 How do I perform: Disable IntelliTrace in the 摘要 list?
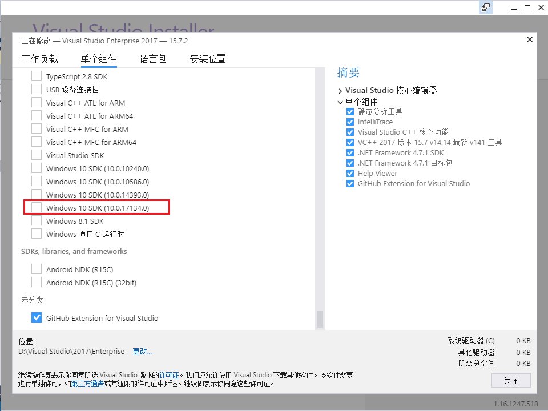click(350, 122)
